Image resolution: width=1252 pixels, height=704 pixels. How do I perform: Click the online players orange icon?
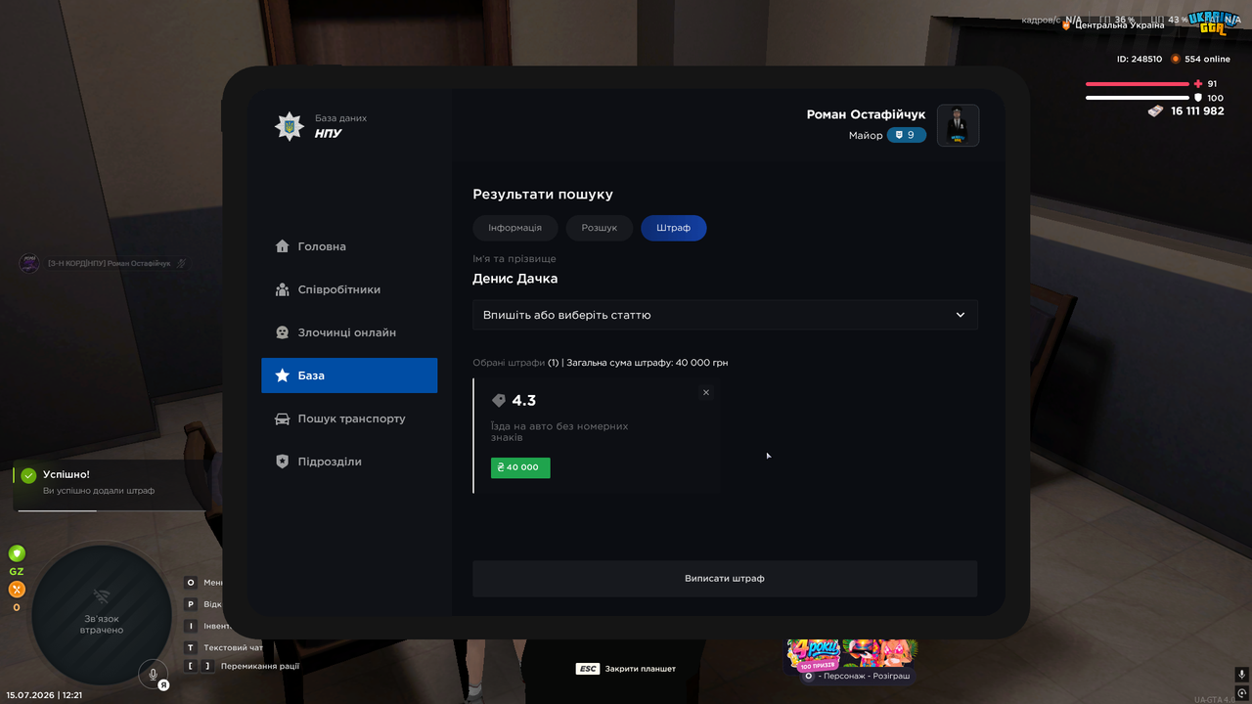pos(1176,59)
